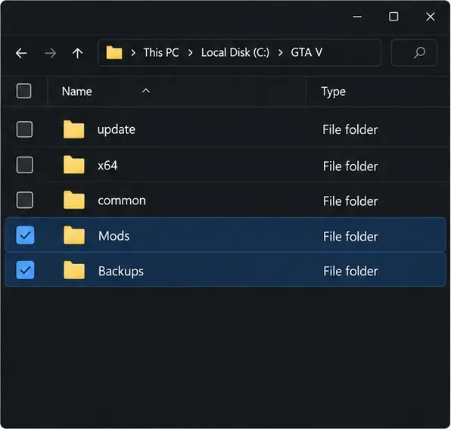Toggle sort arrow on Name column

pos(146,91)
